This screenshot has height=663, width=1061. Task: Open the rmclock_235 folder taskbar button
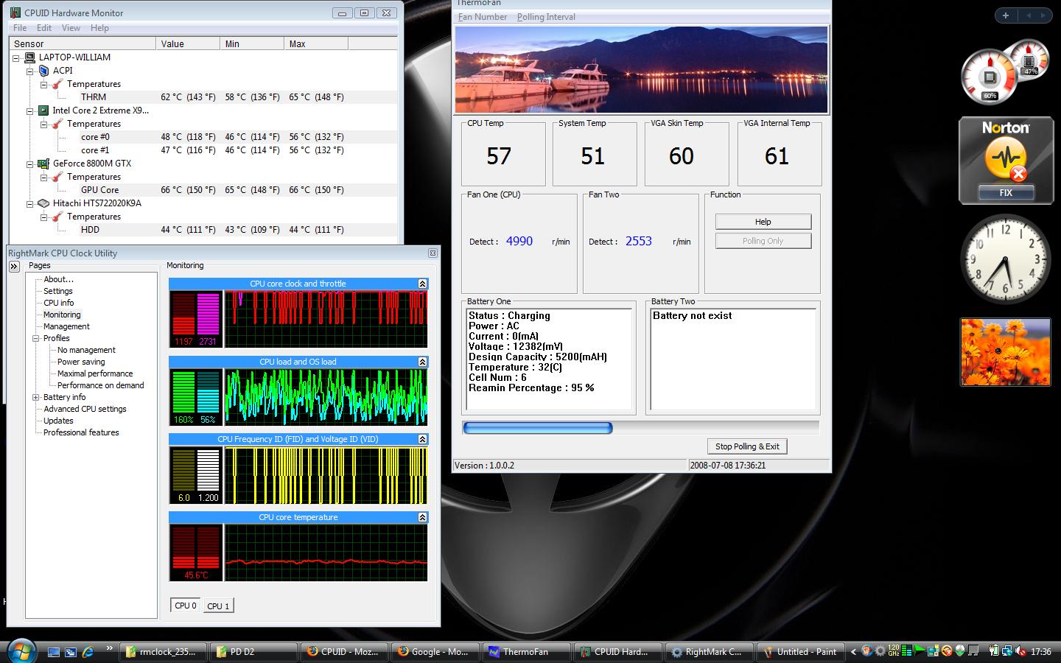(x=164, y=652)
